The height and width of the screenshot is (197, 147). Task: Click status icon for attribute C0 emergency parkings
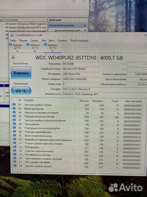[15, 139]
